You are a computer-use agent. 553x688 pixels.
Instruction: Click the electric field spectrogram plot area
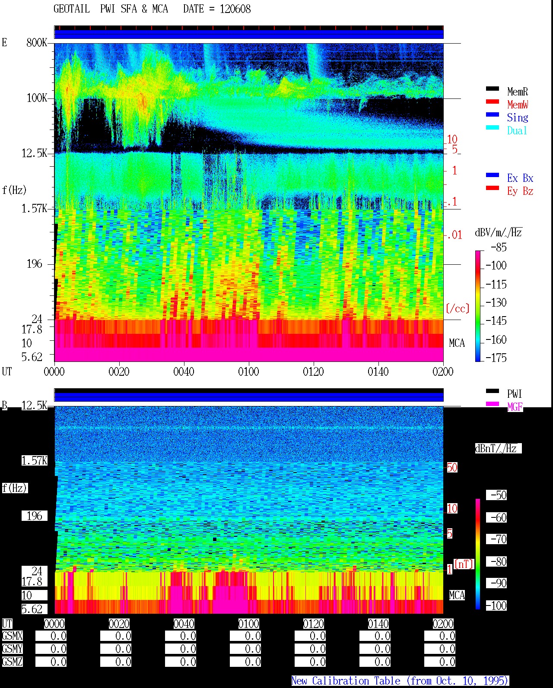coord(249,203)
